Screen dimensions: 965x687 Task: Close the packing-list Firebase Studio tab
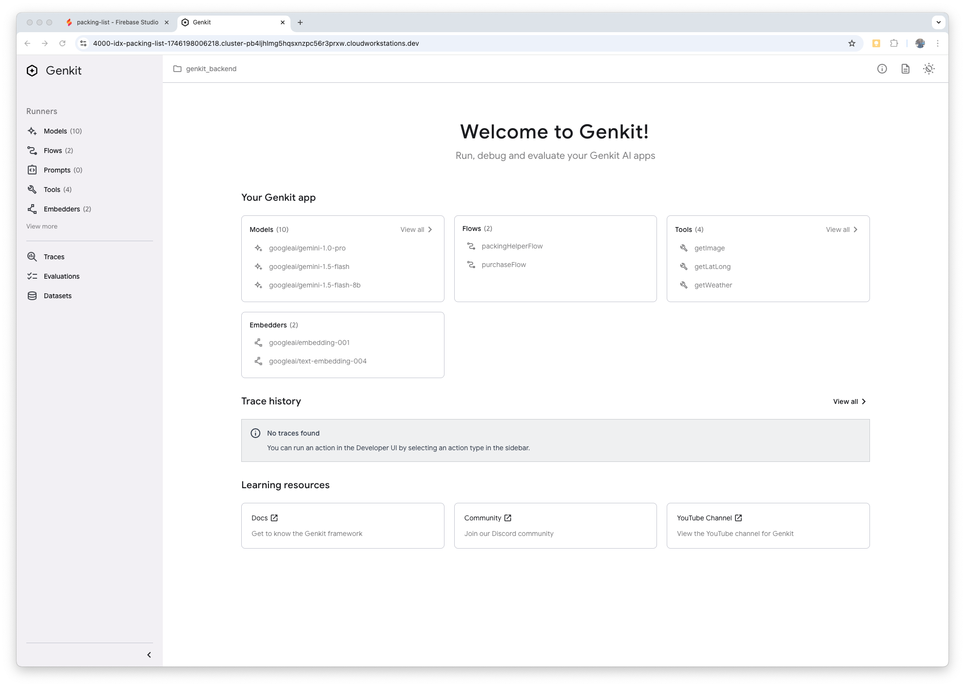click(x=167, y=22)
